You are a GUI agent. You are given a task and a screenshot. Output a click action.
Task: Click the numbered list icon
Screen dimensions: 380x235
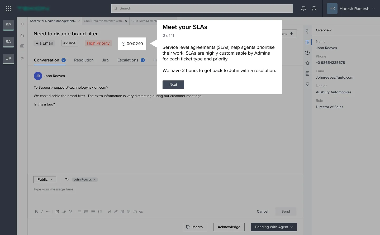click(x=86, y=212)
